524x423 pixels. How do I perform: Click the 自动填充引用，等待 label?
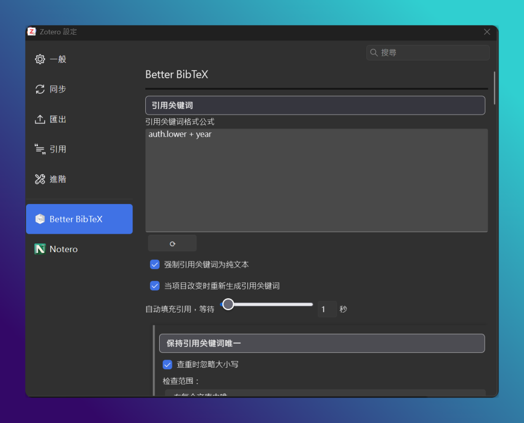tap(180, 309)
